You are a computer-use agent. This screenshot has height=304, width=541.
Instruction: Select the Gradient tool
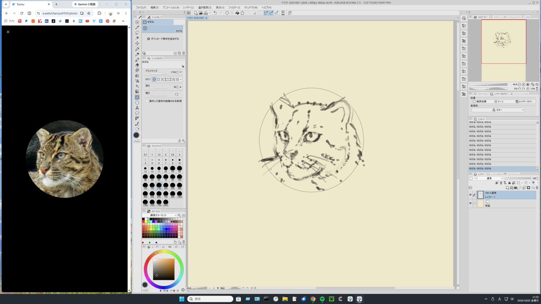137,92
